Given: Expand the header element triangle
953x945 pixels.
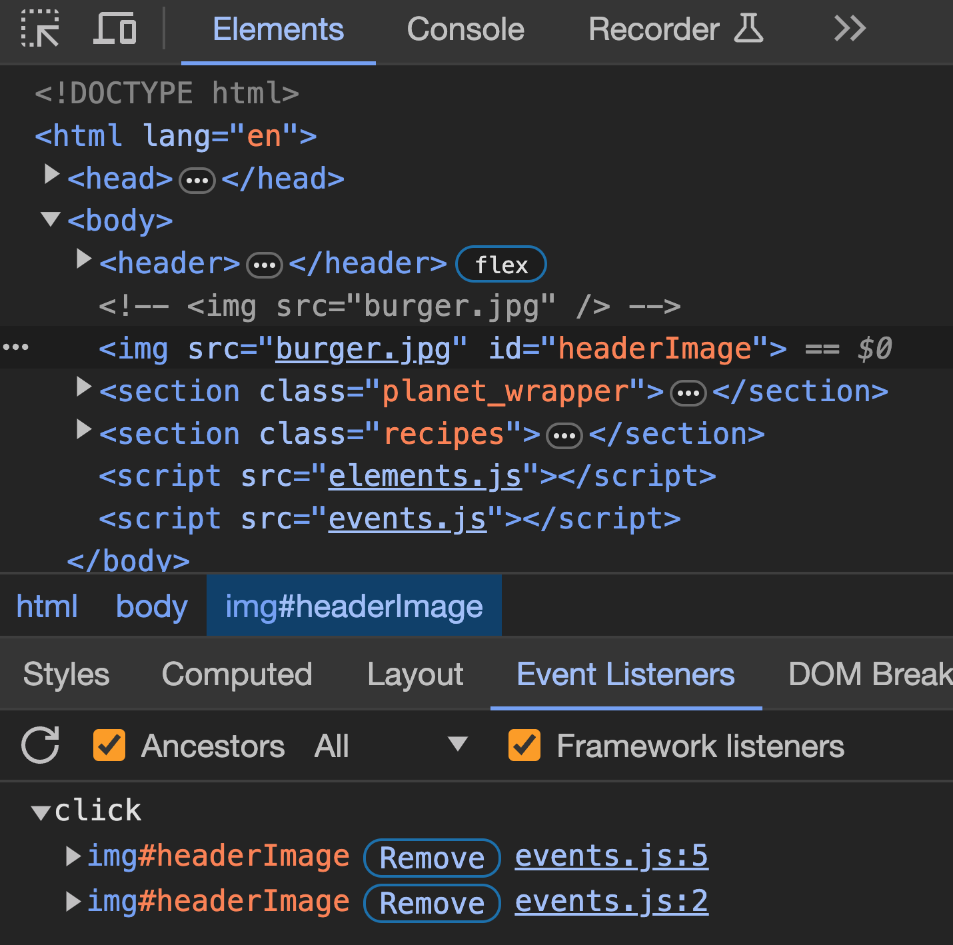Looking at the screenshot, I should pyautogui.click(x=83, y=259).
